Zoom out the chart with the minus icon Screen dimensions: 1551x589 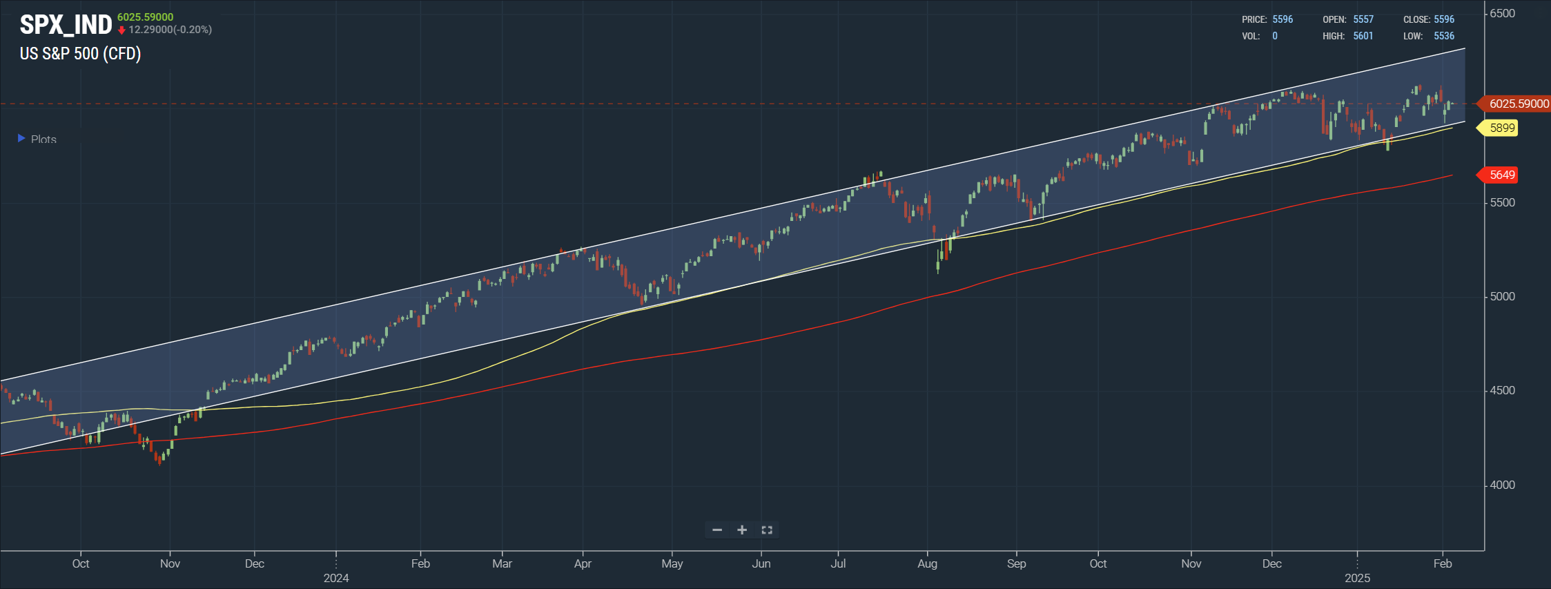coord(717,530)
